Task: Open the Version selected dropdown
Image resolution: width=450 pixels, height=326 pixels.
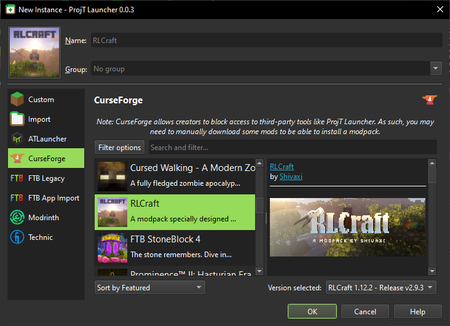Action: (x=381, y=287)
